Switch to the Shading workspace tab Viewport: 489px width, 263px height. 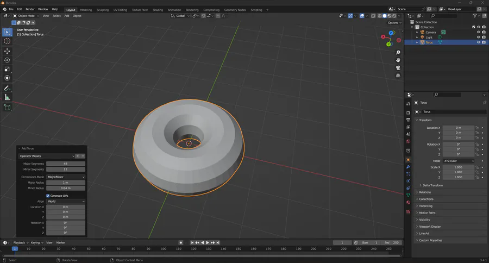pos(158,10)
